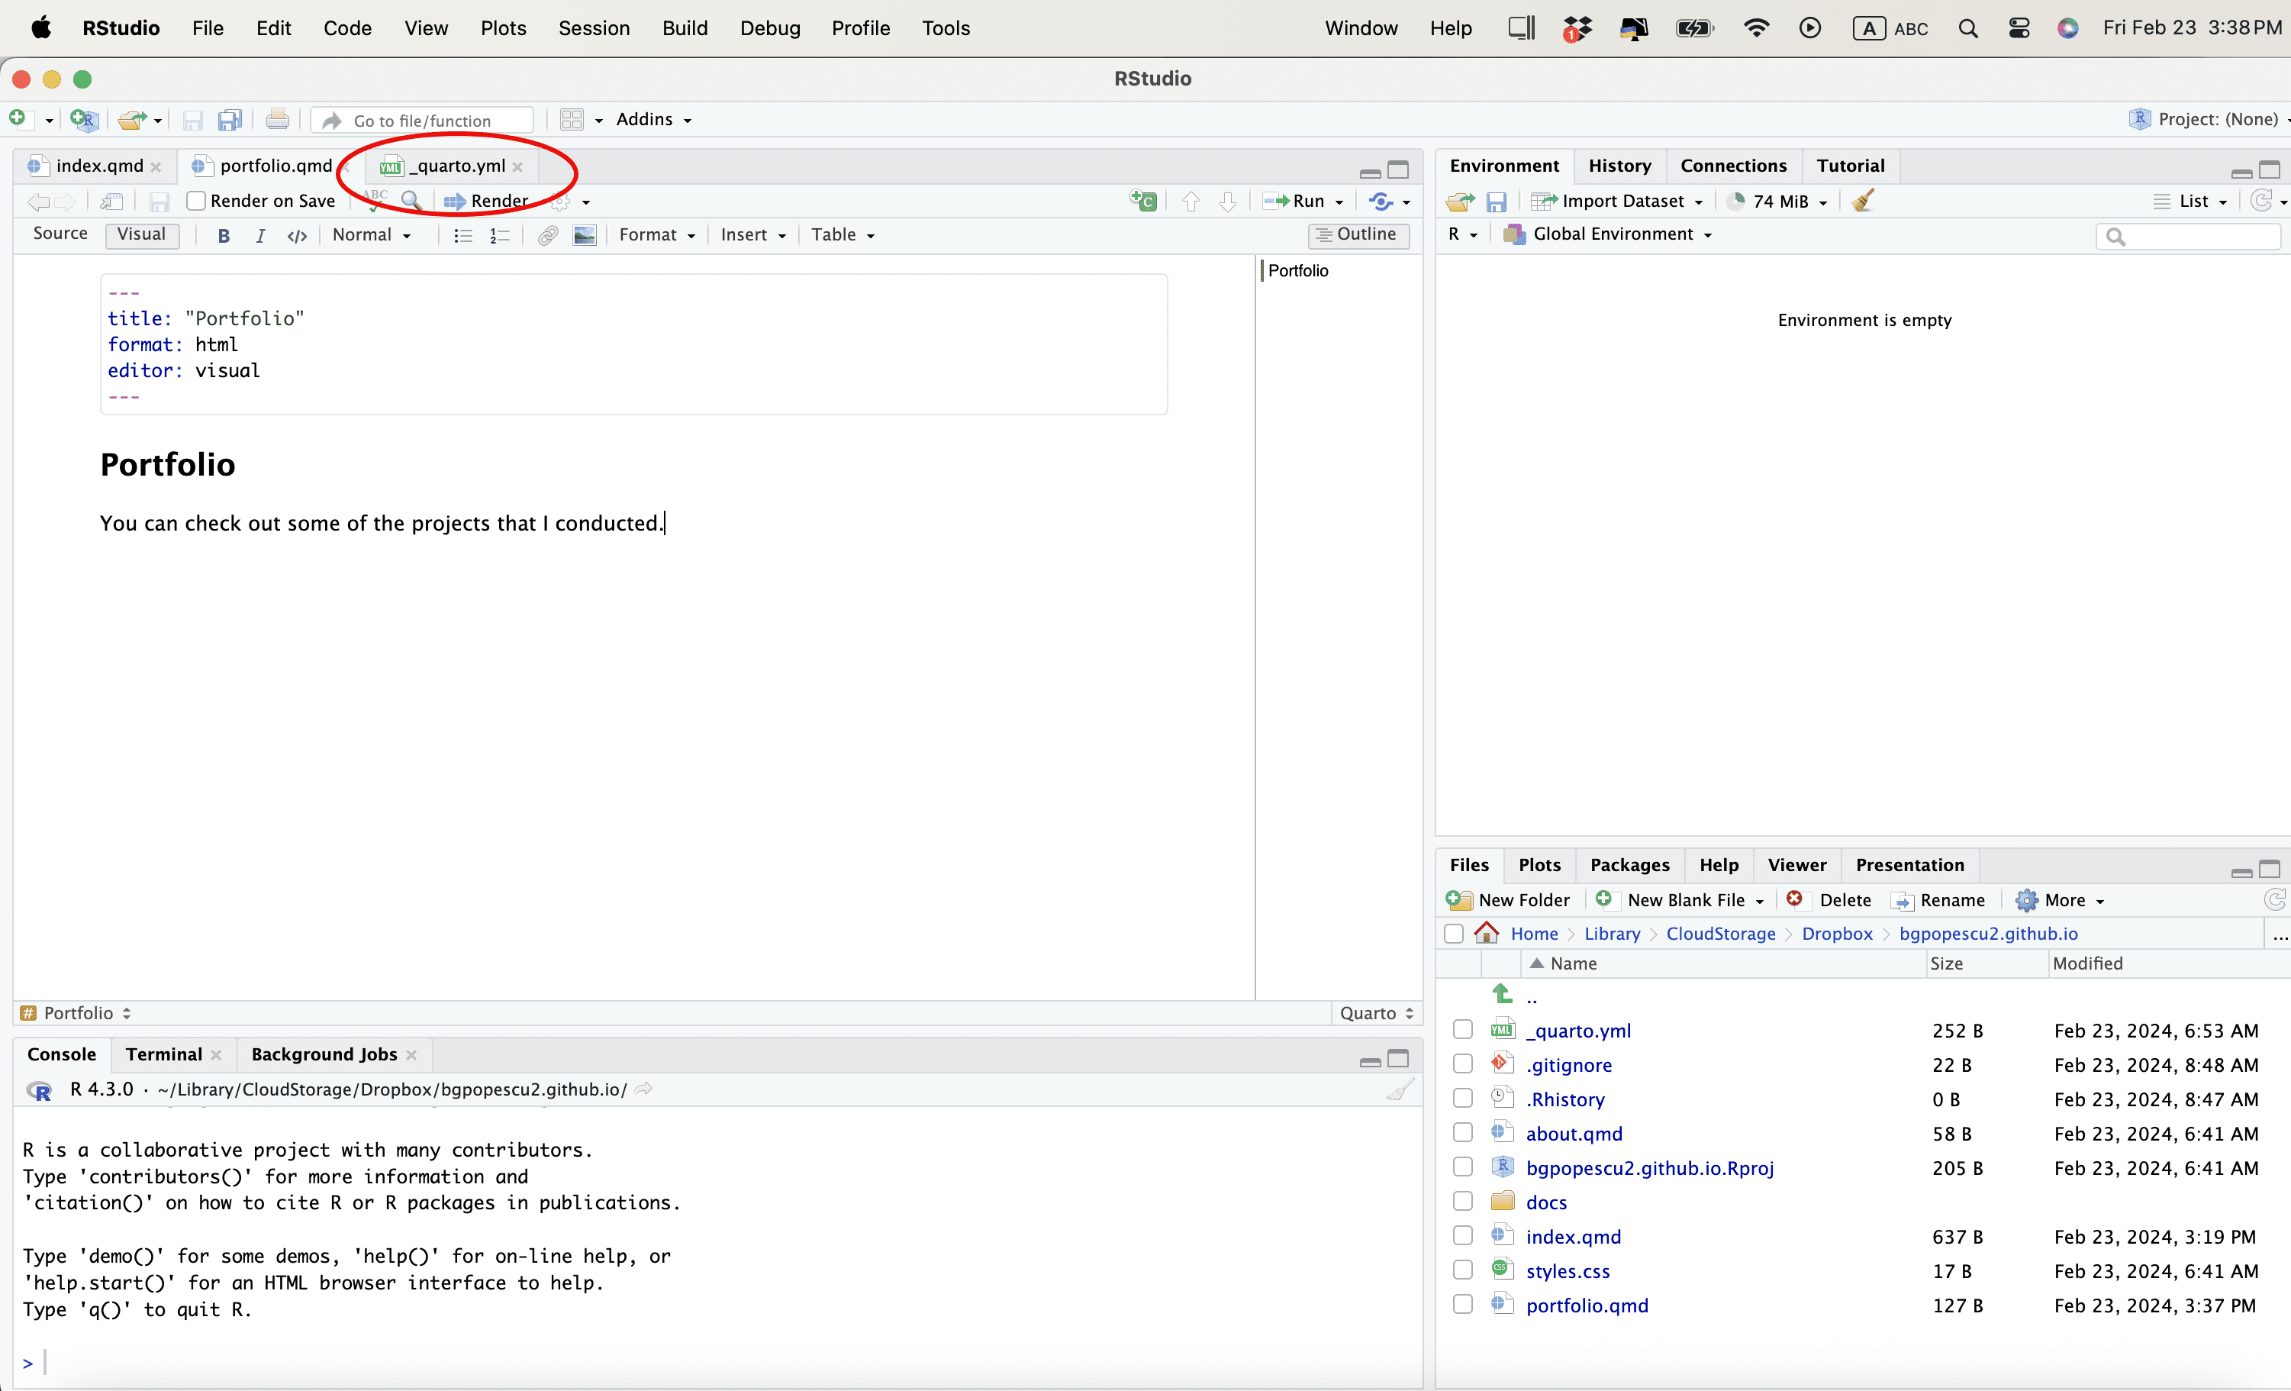Open the Session menu
Viewport: 2291px width, 1391px height.
click(x=593, y=28)
